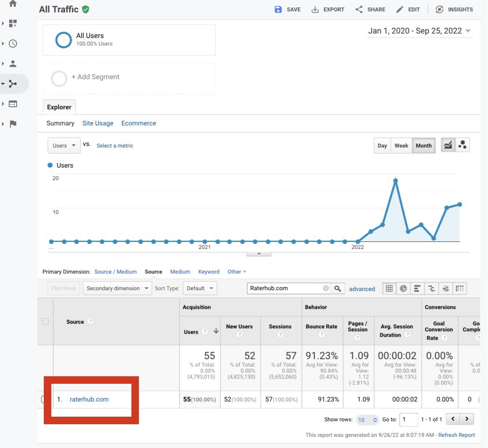
Task: Click EXPORT in the report header
Action: 328,9
